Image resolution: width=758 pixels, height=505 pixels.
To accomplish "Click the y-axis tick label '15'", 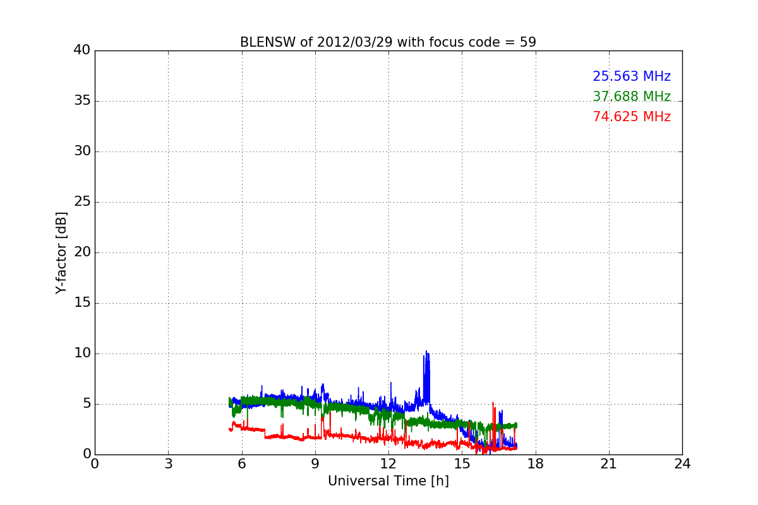I will (x=82, y=303).
